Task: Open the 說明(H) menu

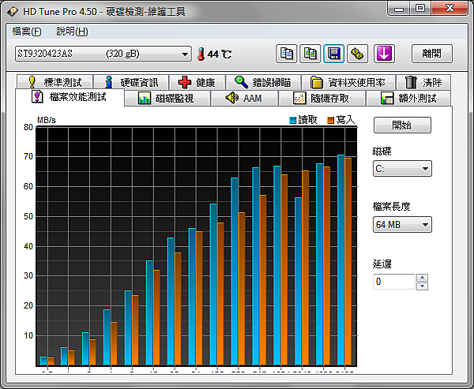Action: click(x=72, y=32)
